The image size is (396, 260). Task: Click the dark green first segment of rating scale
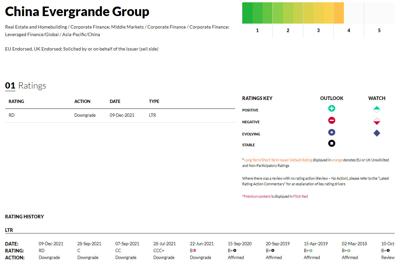[x=247, y=13]
